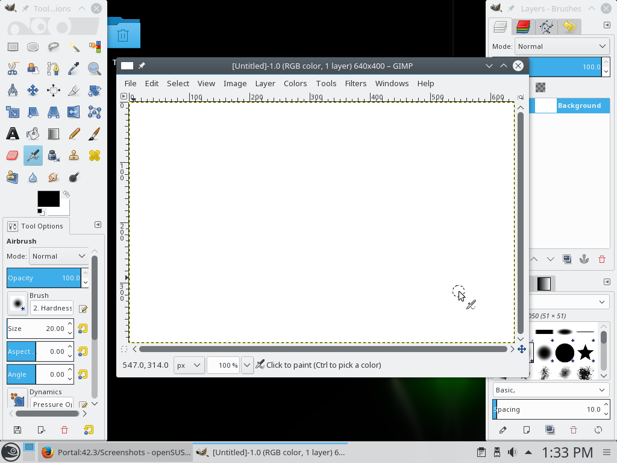Toggle Quick Mask at canvas bottom-left corner
This screenshot has width=617, height=463.
click(124, 349)
